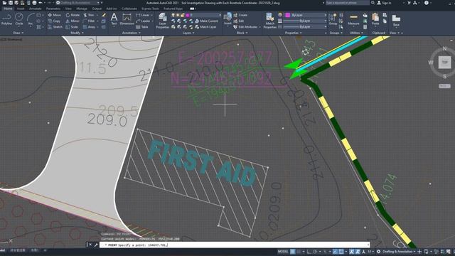Select the Polyline tool
455x256 pixels.
[x=6, y=19]
